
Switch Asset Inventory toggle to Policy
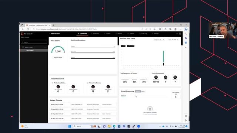(143, 91)
